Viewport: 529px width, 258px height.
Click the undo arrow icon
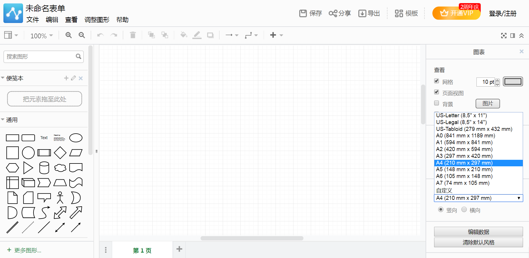point(100,35)
